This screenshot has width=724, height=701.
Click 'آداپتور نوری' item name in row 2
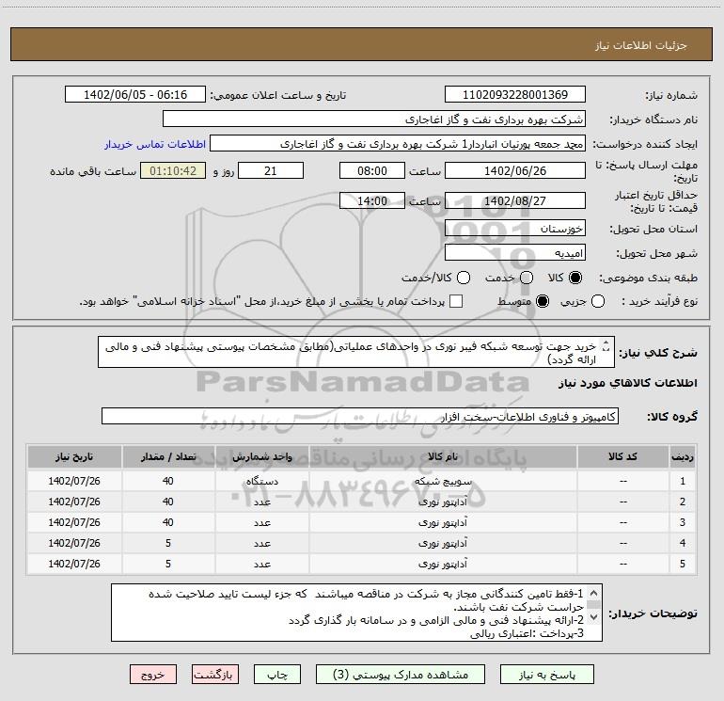tap(443, 502)
